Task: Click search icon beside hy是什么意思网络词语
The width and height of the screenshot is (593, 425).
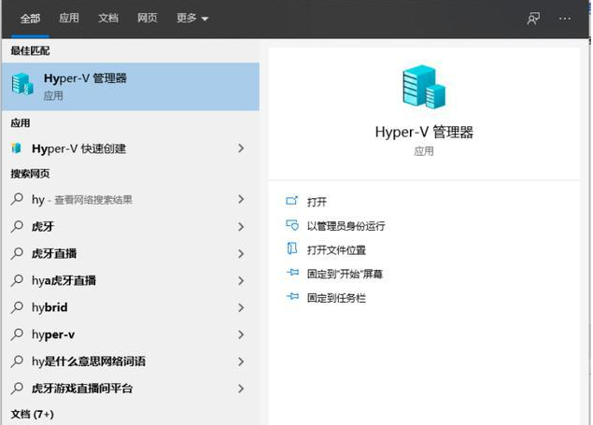Action: 17,361
